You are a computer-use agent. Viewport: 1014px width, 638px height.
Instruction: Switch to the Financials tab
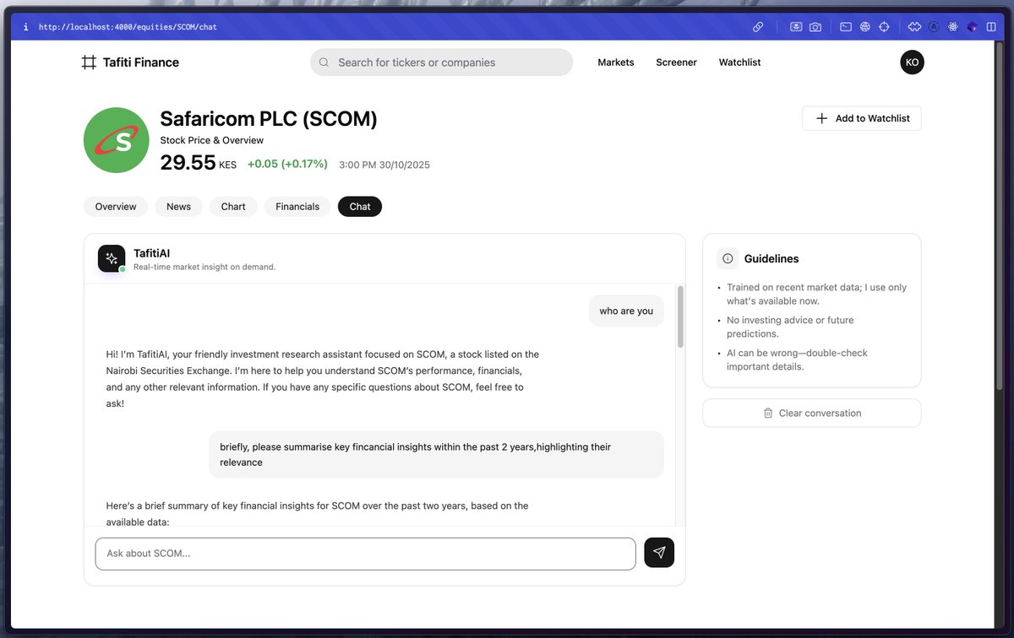[x=297, y=207]
